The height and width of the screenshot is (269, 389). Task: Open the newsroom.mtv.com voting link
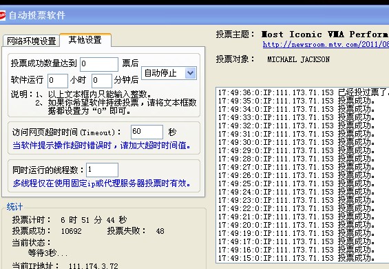[x=326, y=45]
